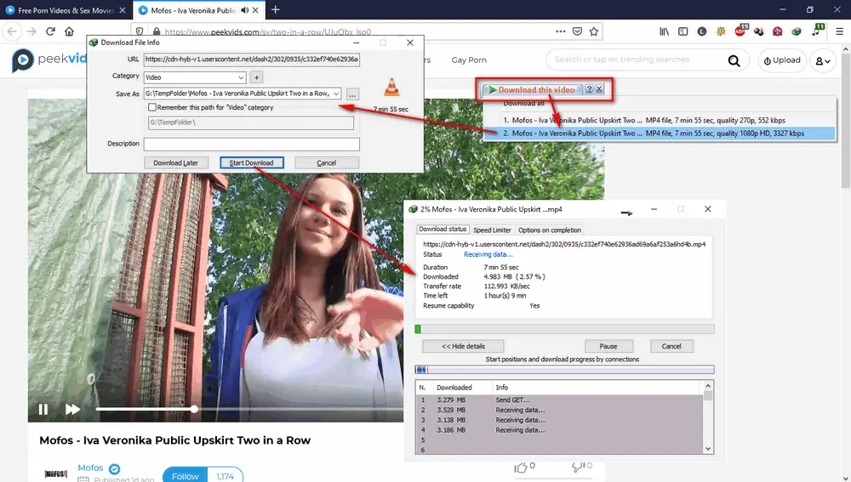
Task: Click the help question mark on download panel
Action: 589,89
